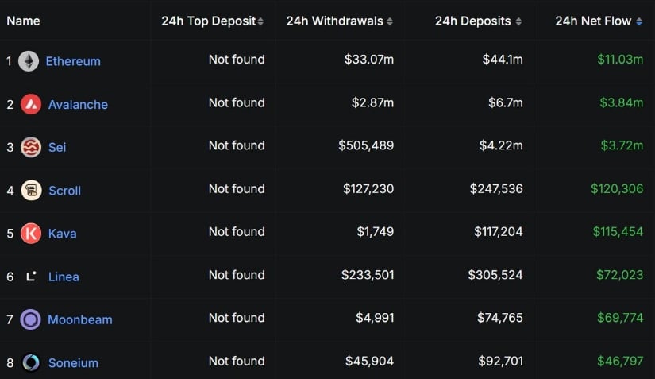Click the Soneium chain logo icon
This screenshot has height=379, width=655.
pos(31,362)
